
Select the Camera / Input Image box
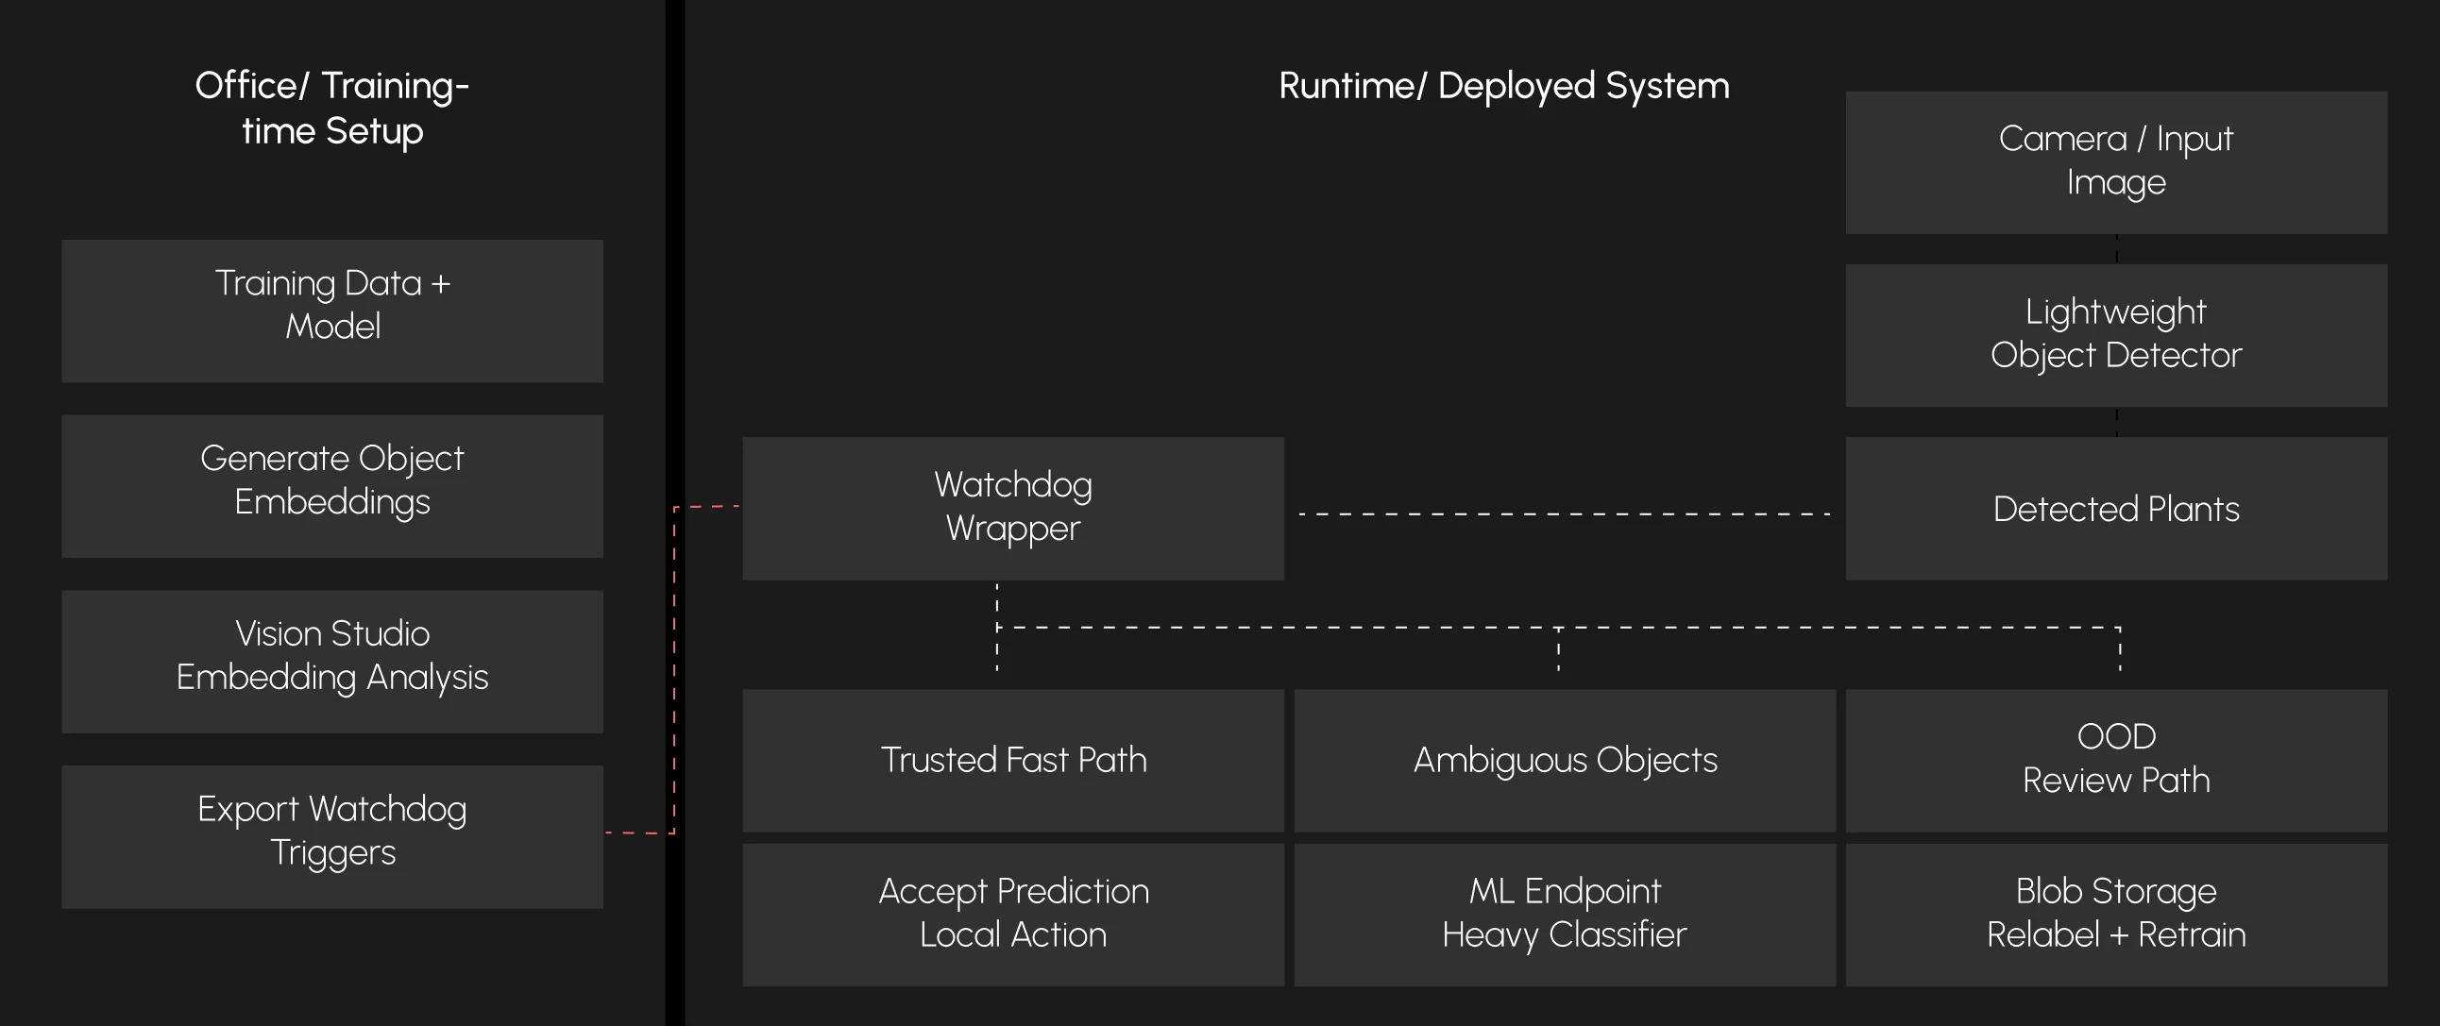2116,162
